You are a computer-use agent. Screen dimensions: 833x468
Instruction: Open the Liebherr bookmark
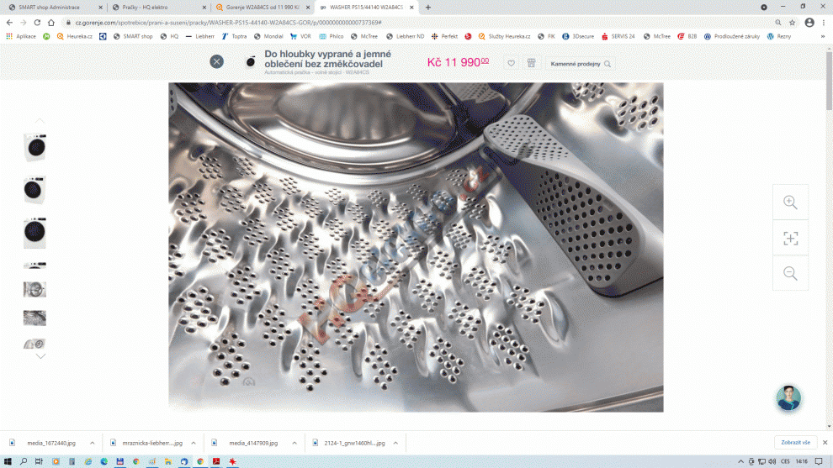[x=199, y=37]
